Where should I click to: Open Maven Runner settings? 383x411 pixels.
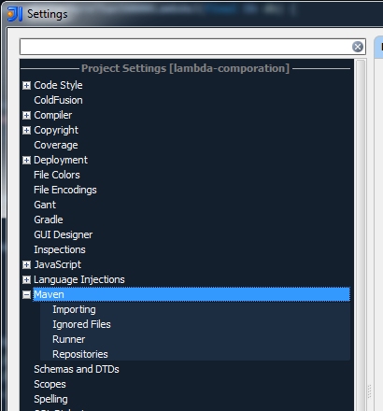tap(69, 339)
